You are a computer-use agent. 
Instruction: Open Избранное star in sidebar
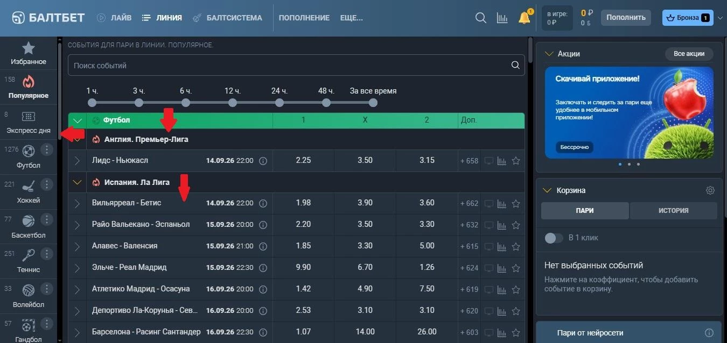[28, 49]
